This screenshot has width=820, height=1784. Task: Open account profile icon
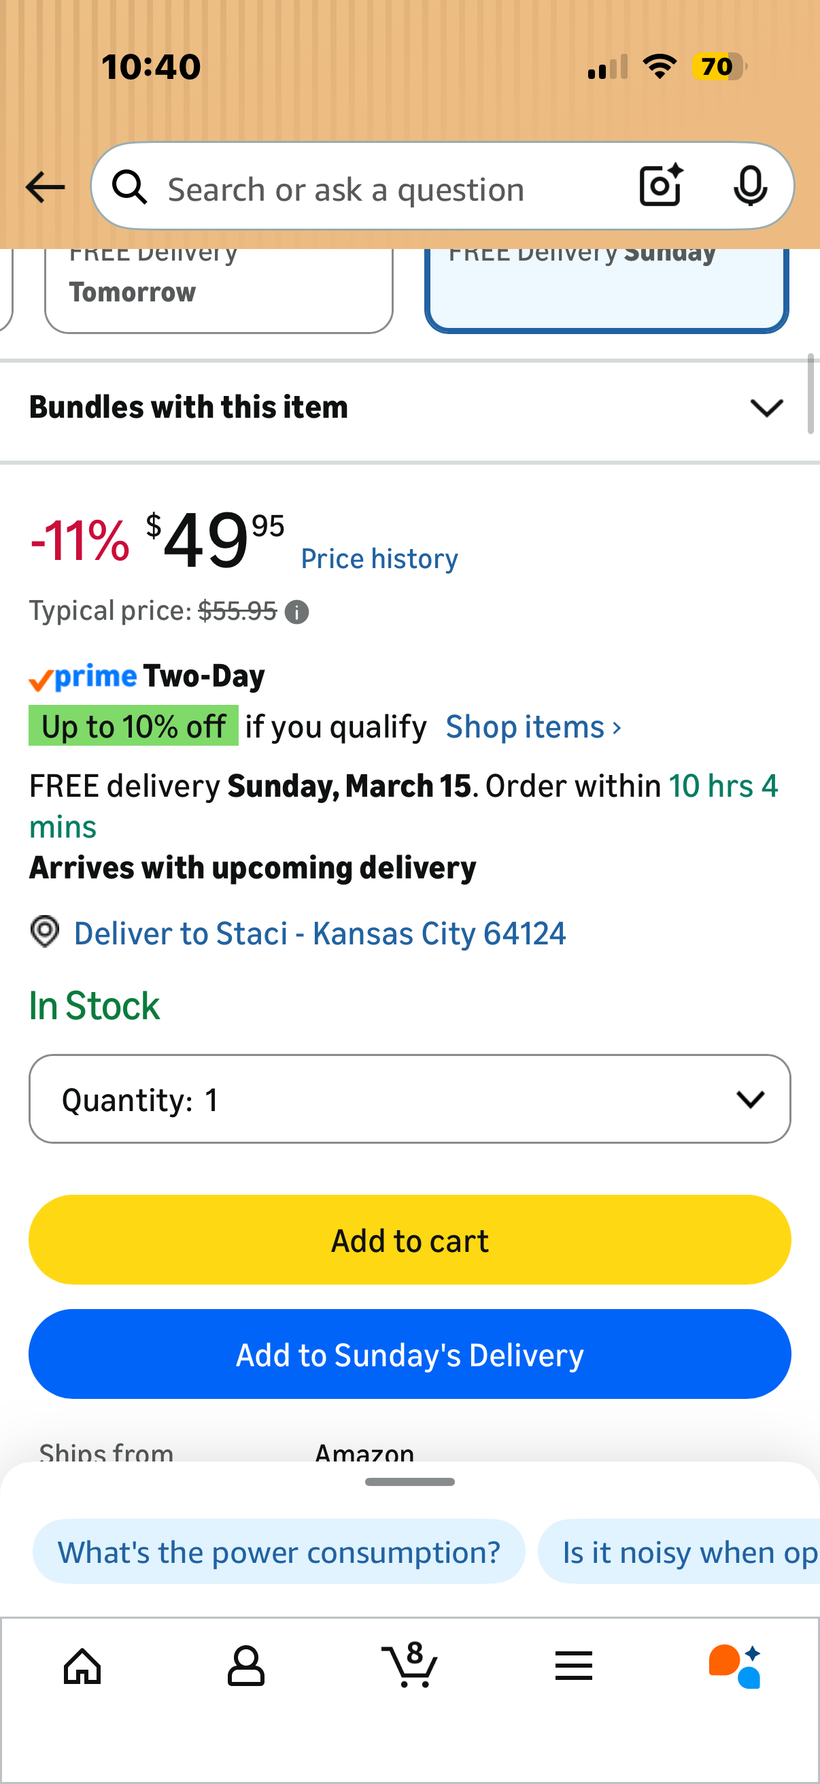click(x=245, y=1666)
